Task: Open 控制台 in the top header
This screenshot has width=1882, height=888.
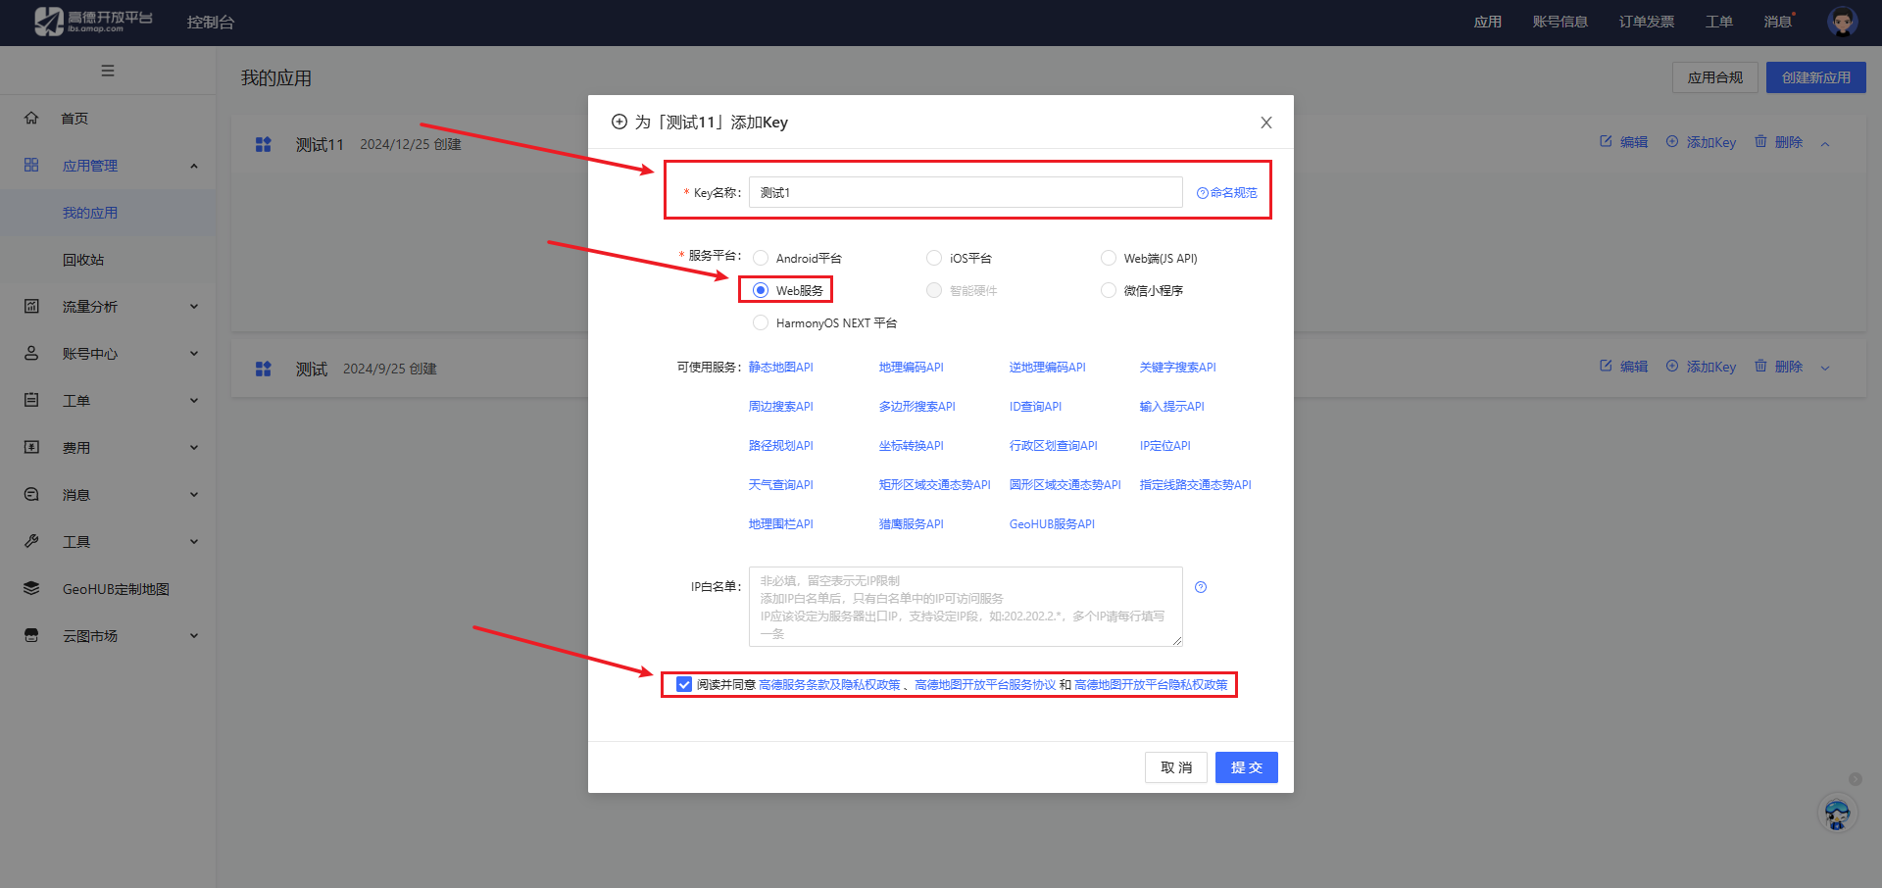Action: tap(211, 22)
